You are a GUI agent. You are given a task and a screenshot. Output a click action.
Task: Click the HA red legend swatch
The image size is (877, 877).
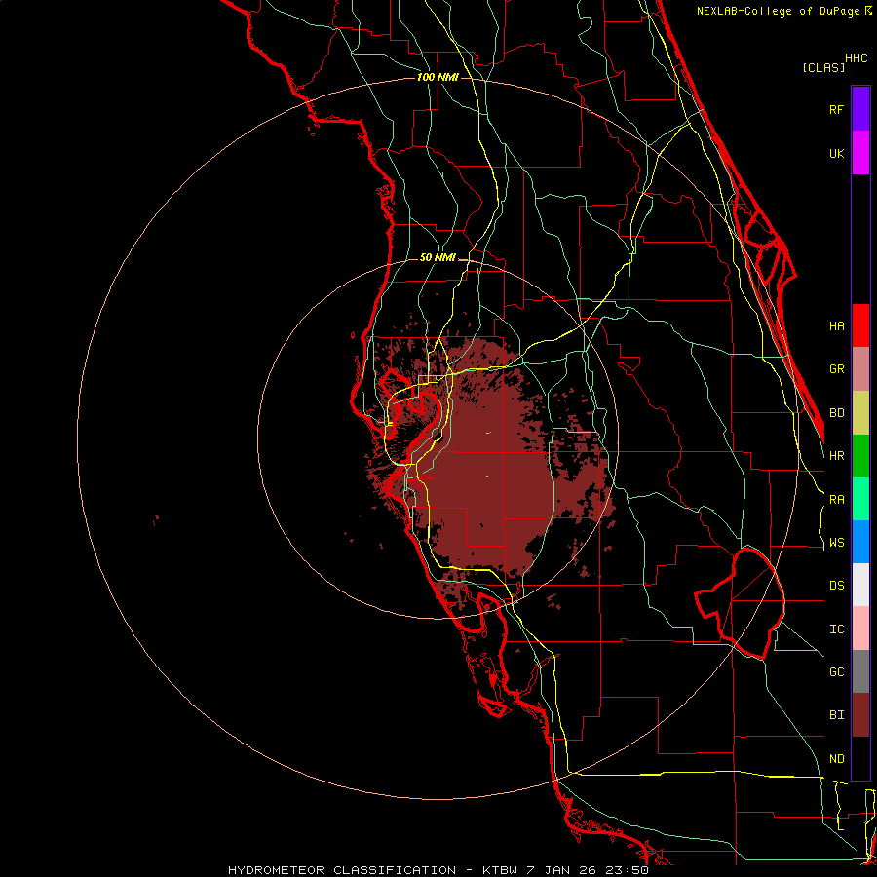[x=860, y=325]
